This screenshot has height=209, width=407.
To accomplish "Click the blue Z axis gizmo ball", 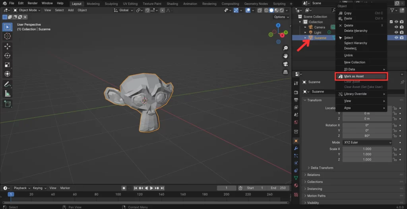I will pos(278,25).
